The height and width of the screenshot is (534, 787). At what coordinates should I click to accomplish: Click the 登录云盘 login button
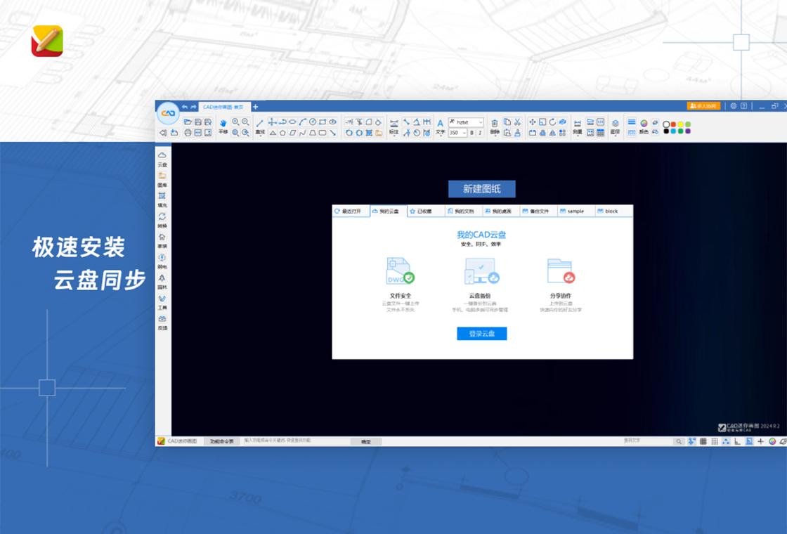pyautogui.click(x=482, y=334)
